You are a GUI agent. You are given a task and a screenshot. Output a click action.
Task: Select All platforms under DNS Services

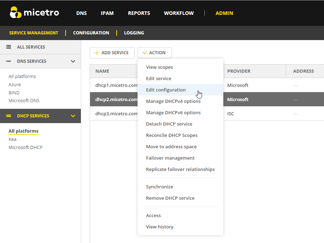[x=22, y=77]
